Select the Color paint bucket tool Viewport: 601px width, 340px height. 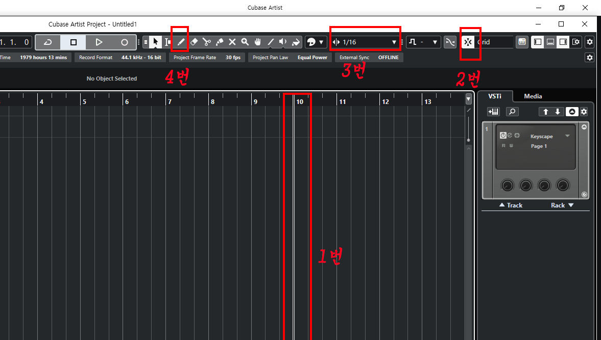tap(296, 42)
